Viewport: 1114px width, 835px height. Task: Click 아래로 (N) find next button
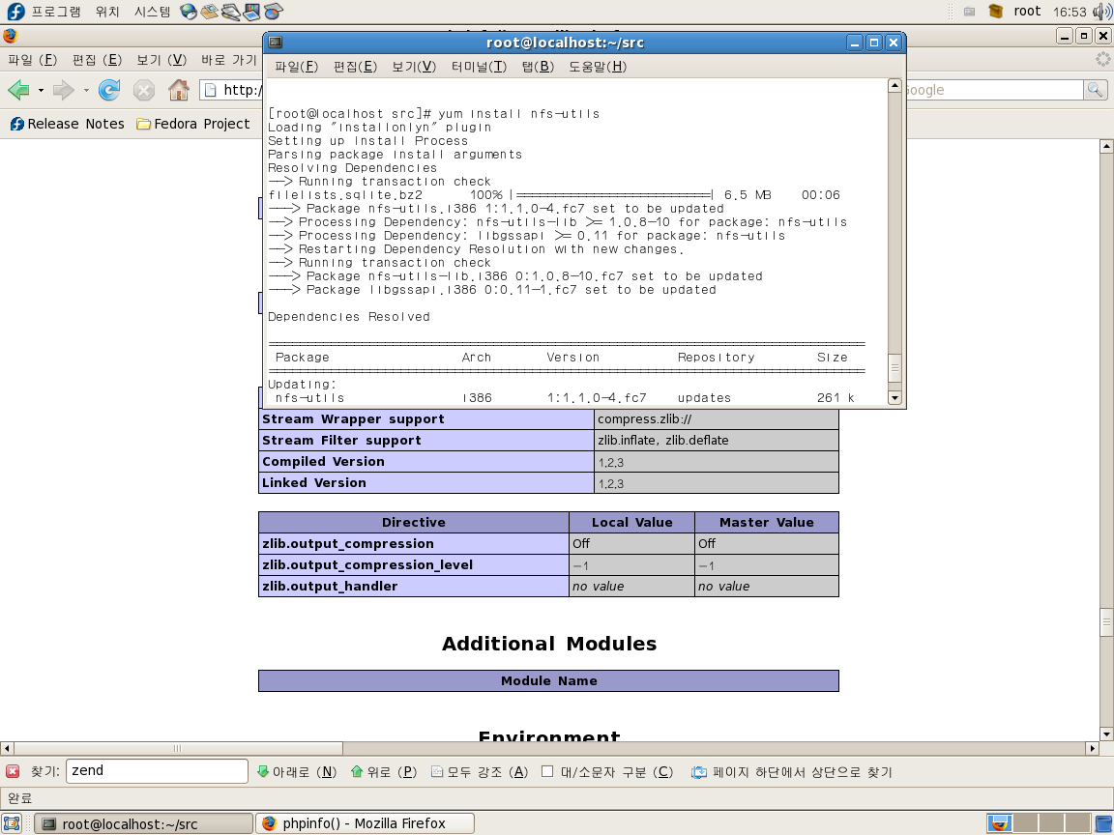(x=296, y=771)
